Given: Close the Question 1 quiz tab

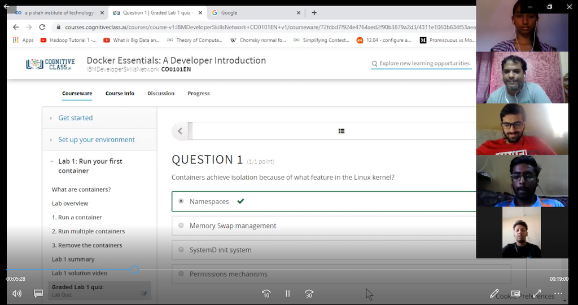Looking at the screenshot, I should coord(200,12).
